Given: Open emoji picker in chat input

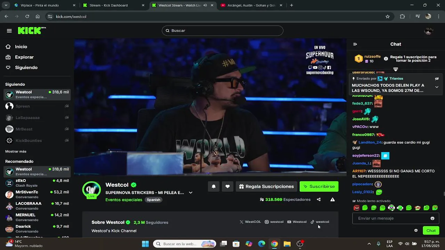Looking at the screenshot, I should tap(432, 218).
